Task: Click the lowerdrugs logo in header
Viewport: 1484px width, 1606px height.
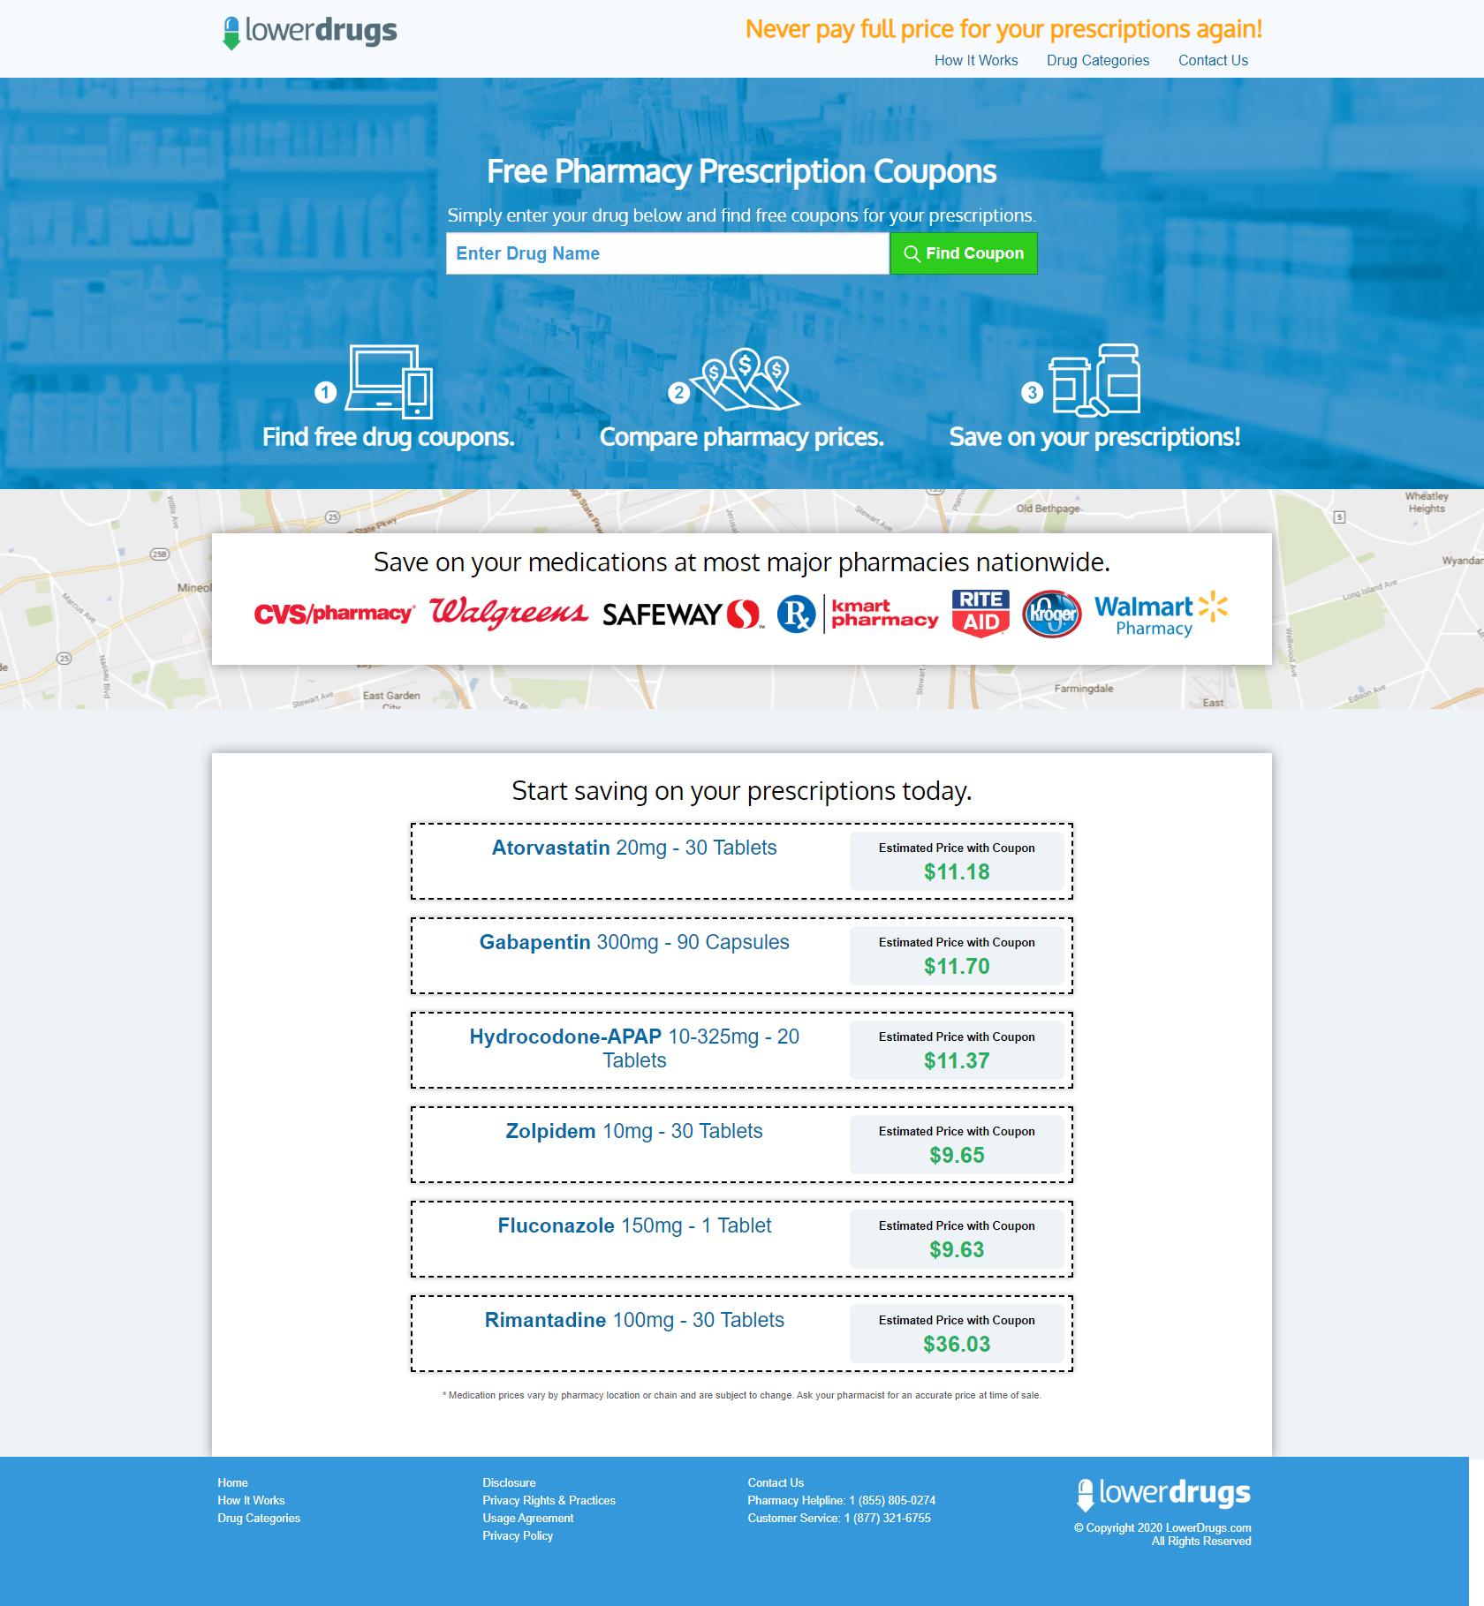Action: click(x=309, y=32)
